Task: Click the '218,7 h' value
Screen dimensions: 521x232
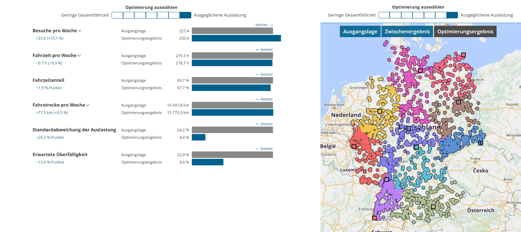Action: click(x=182, y=63)
